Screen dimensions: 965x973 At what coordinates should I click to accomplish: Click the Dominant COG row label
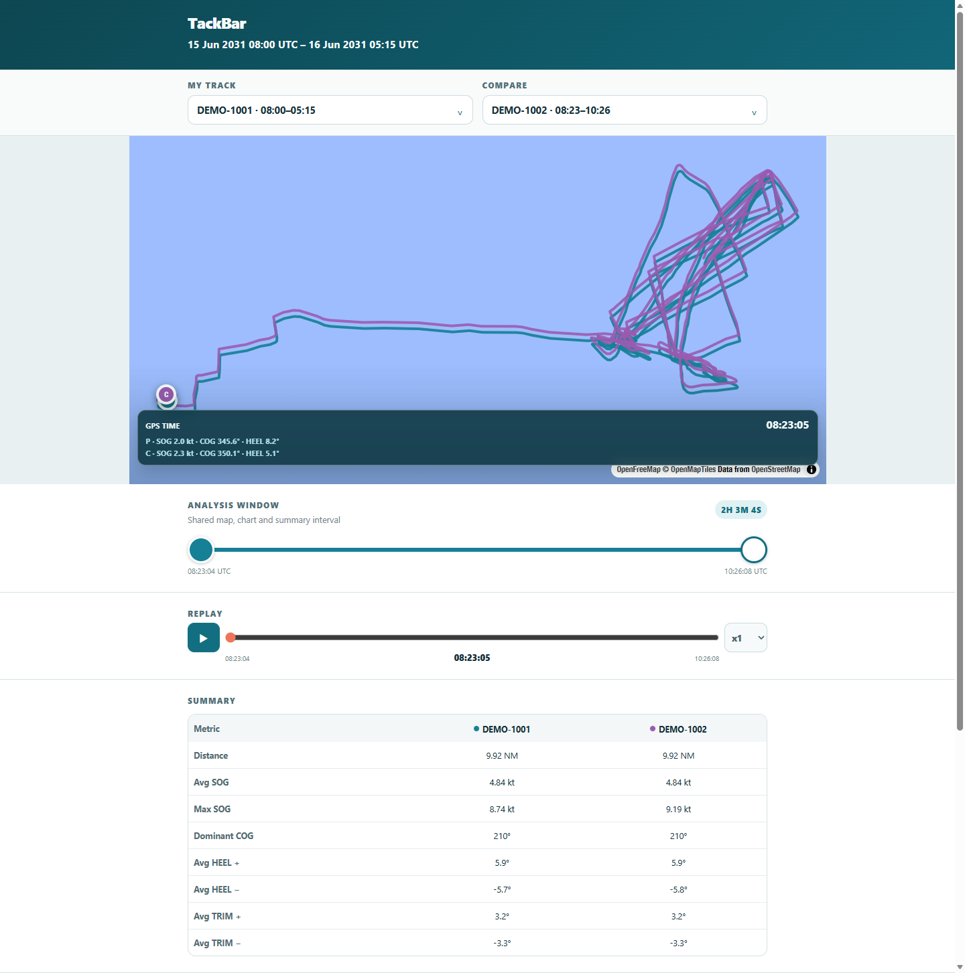[x=223, y=836]
